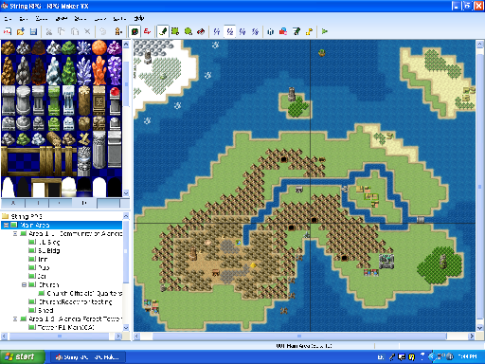Open the Database icon

click(x=270, y=31)
